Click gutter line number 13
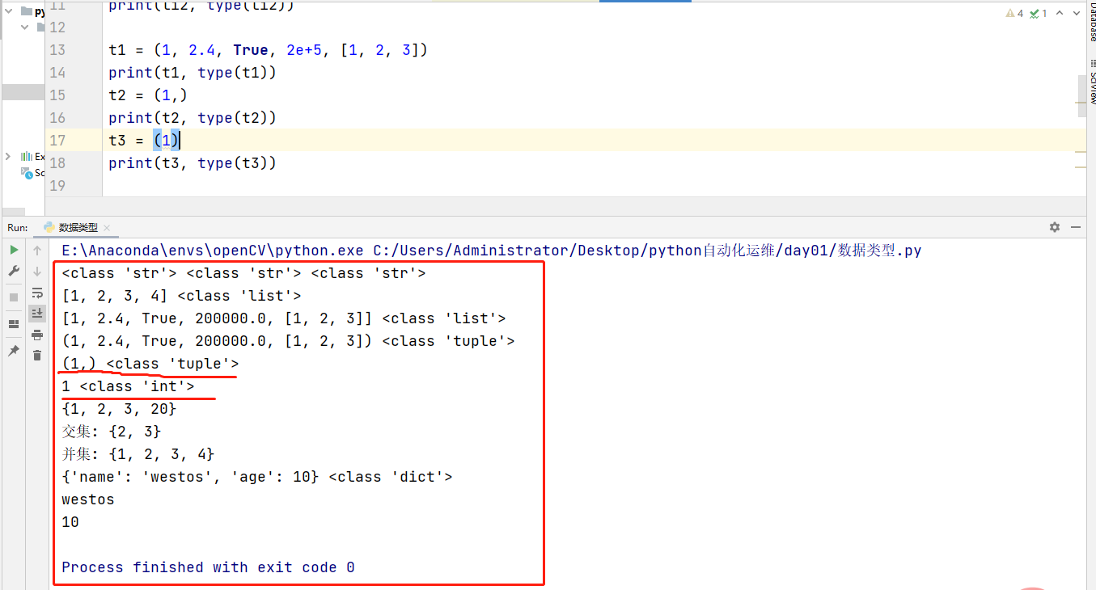 (57, 50)
